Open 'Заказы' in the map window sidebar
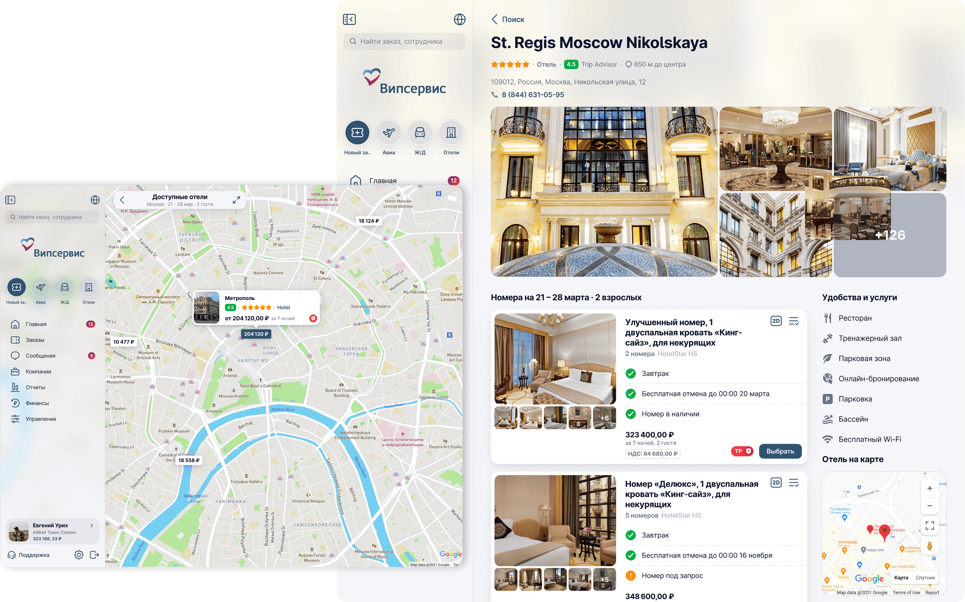Viewport: 965px width, 602px height. pyautogui.click(x=53, y=340)
